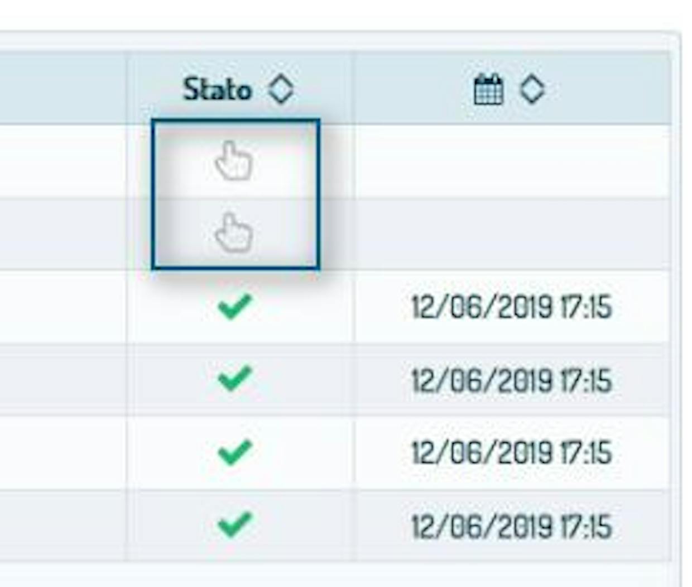Select second 12/06/2019 17:15 date cell
The width and height of the screenshot is (692, 587).
click(x=512, y=380)
